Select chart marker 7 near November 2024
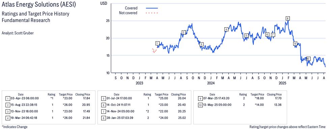The height and width of the screenshot is (129, 329). (273, 35)
